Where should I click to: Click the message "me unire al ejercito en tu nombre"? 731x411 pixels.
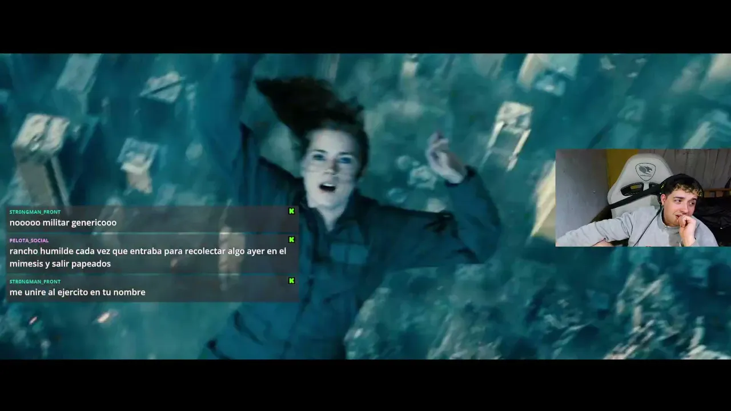pos(77,292)
